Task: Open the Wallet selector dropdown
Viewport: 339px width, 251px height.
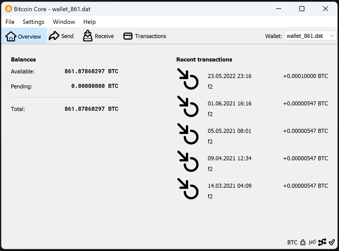Action: tap(310, 36)
